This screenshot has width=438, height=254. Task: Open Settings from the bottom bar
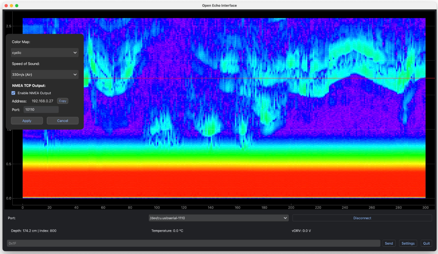[408, 243]
